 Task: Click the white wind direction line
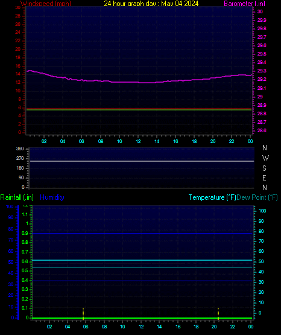[x=142, y=161]
